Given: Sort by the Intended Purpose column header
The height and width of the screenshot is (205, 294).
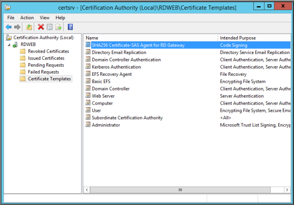Looking at the screenshot, I should tap(254, 38).
